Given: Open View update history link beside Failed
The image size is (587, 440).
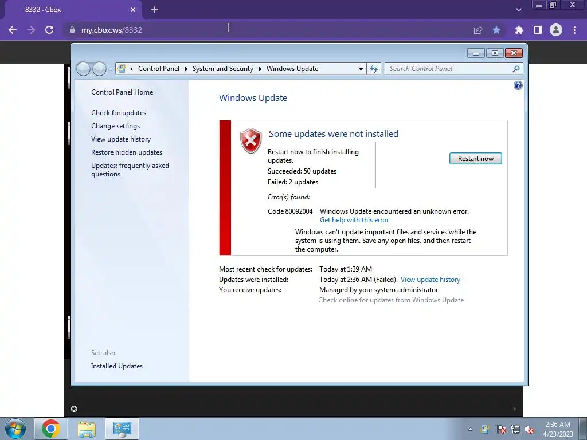Looking at the screenshot, I should coord(431,280).
